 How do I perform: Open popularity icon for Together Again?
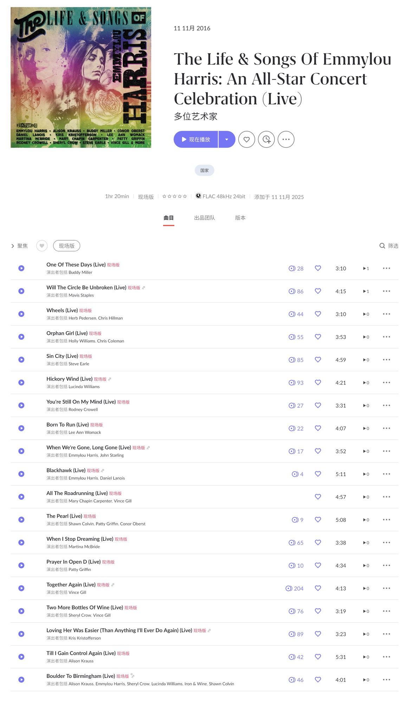pyautogui.click(x=289, y=588)
